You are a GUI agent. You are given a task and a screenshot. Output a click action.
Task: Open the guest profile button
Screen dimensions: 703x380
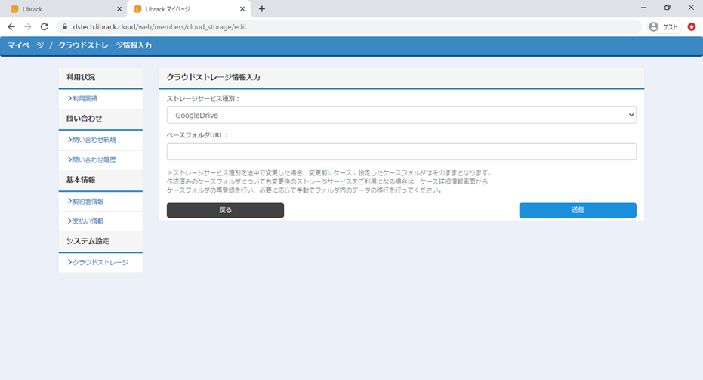[664, 27]
